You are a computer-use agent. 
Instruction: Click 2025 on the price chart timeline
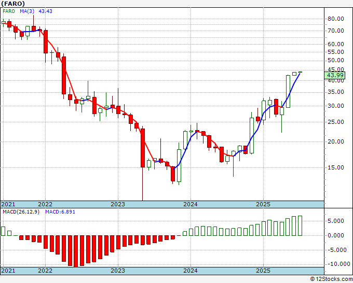point(263,204)
